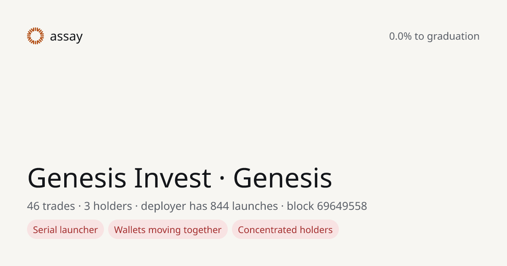Open the 3 holders stat

pyautogui.click(x=108, y=206)
